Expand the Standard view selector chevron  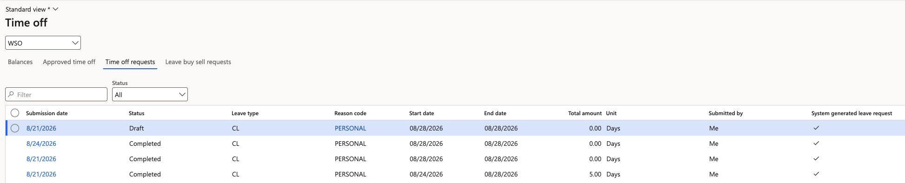(x=56, y=9)
